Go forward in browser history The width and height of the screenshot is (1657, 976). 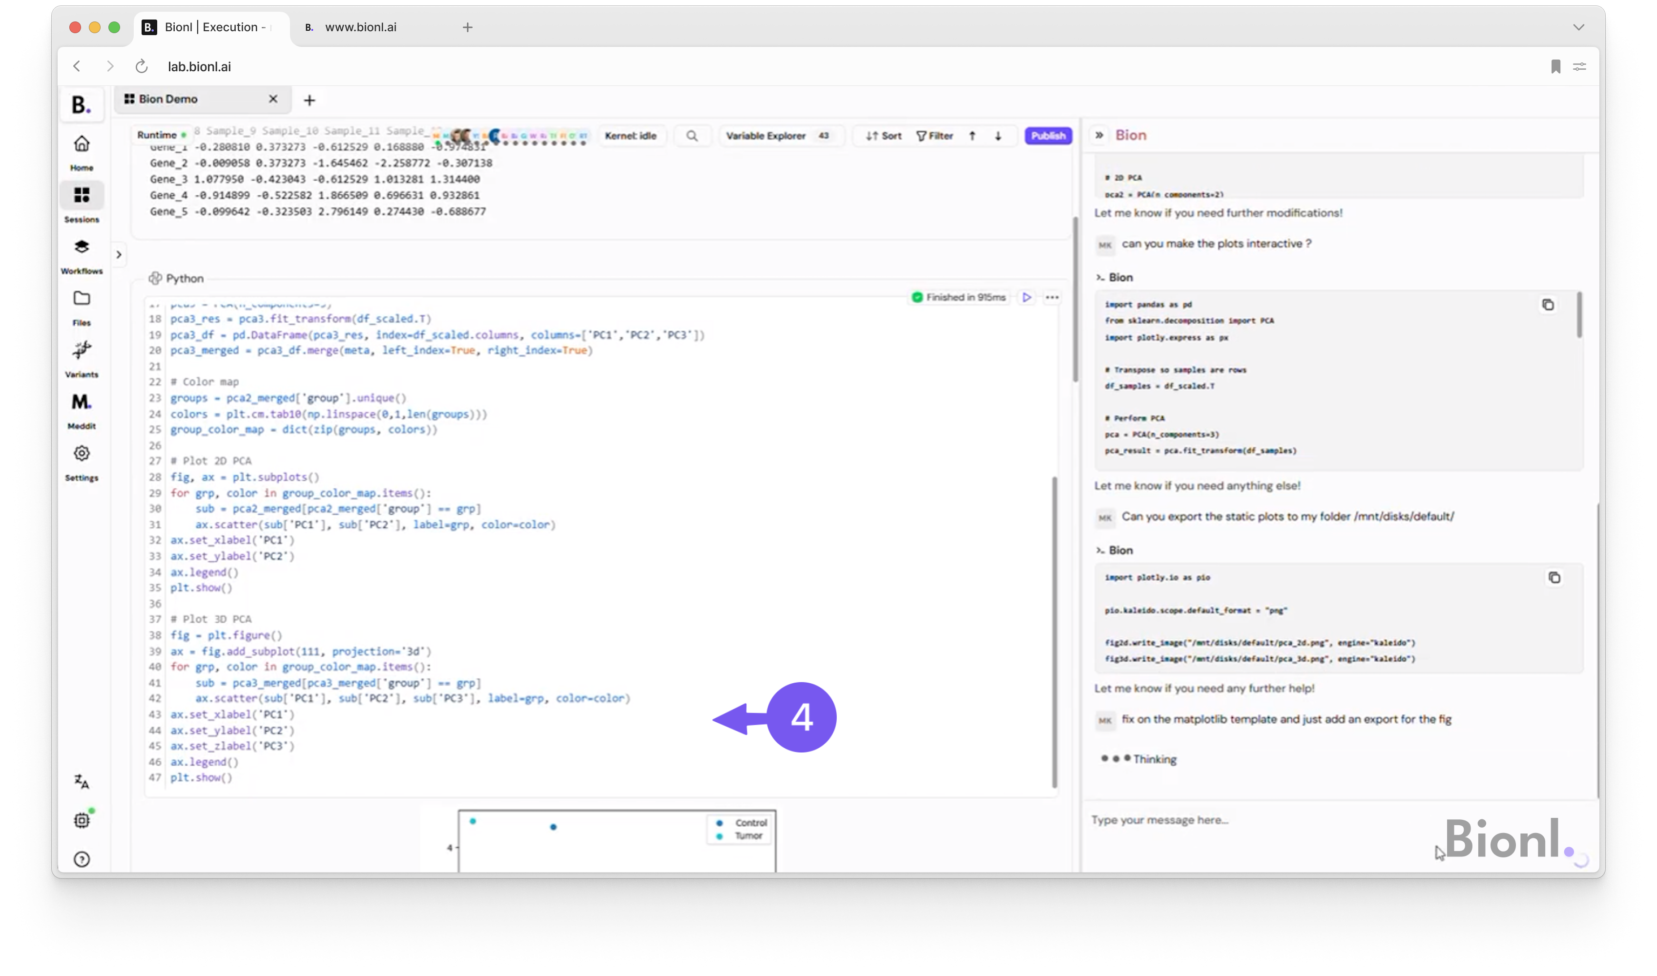click(110, 66)
